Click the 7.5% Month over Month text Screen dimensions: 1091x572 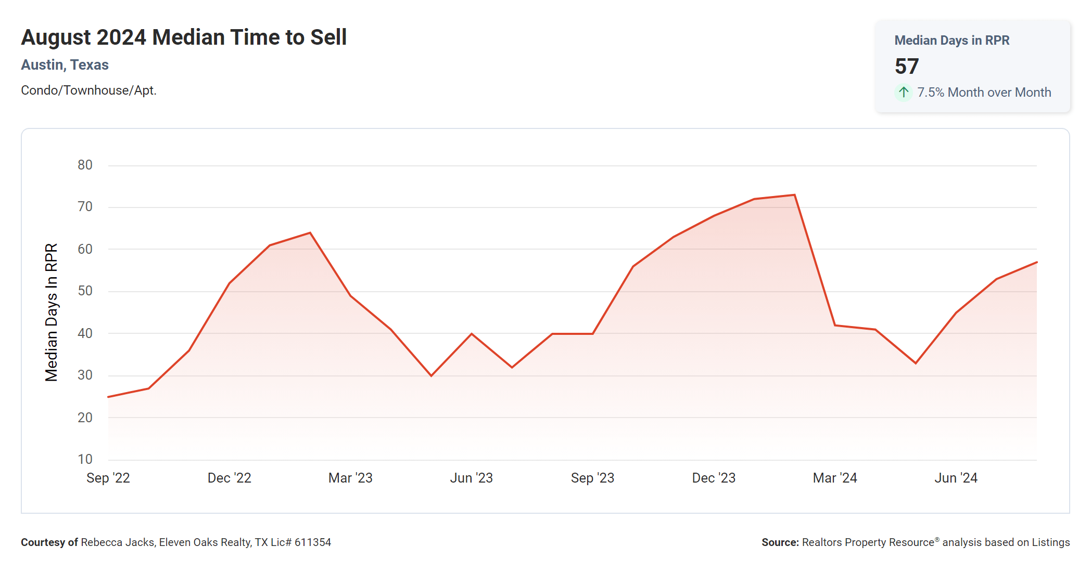984,93
